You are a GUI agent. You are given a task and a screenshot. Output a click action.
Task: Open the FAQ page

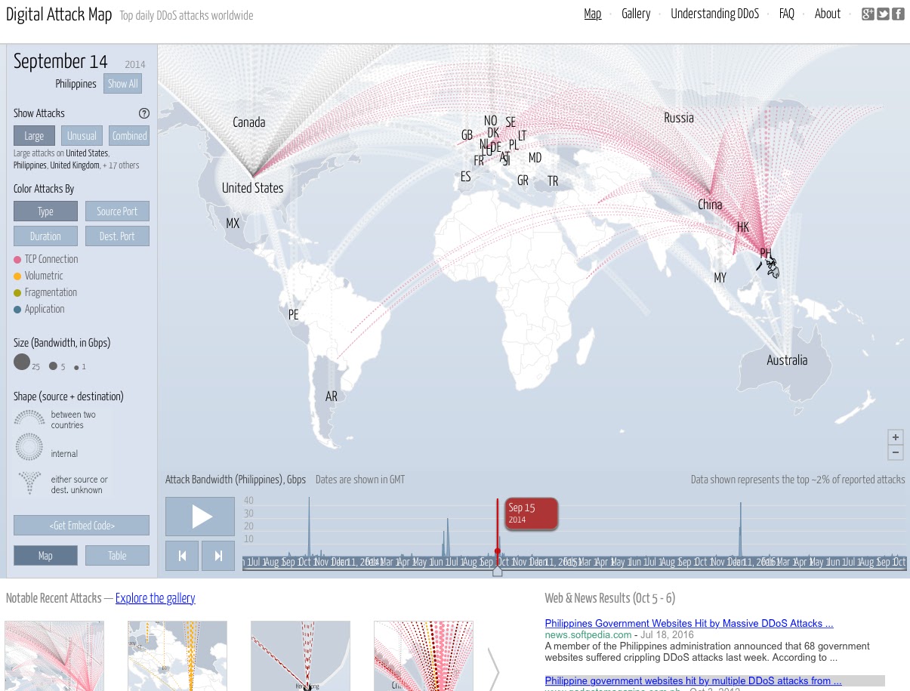(787, 14)
